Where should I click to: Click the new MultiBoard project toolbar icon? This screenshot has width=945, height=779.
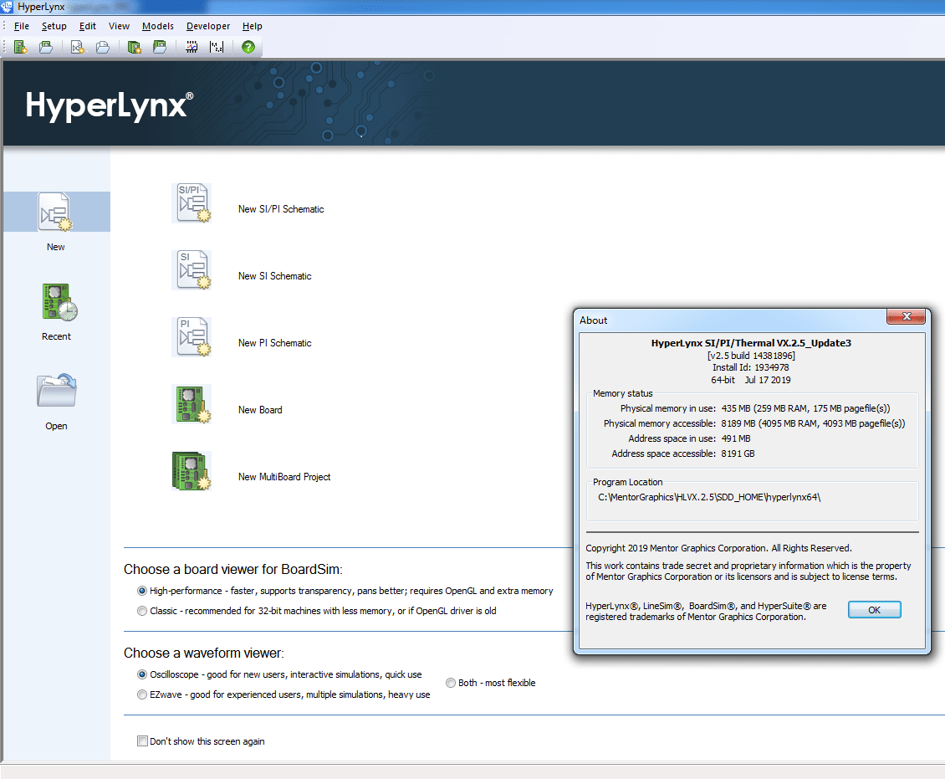click(134, 47)
